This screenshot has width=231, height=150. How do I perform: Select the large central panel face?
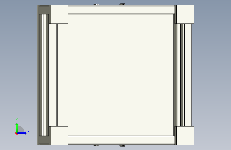(115, 75)
